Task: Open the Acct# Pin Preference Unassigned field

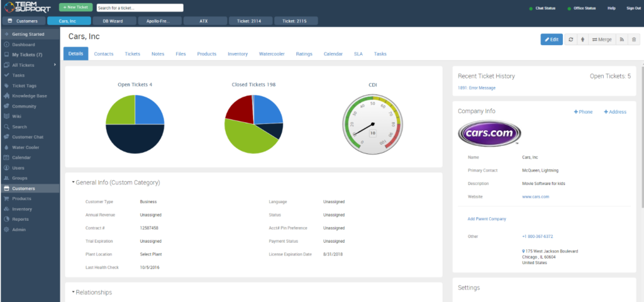Action: pyautogui.click(x=334, y=228)
